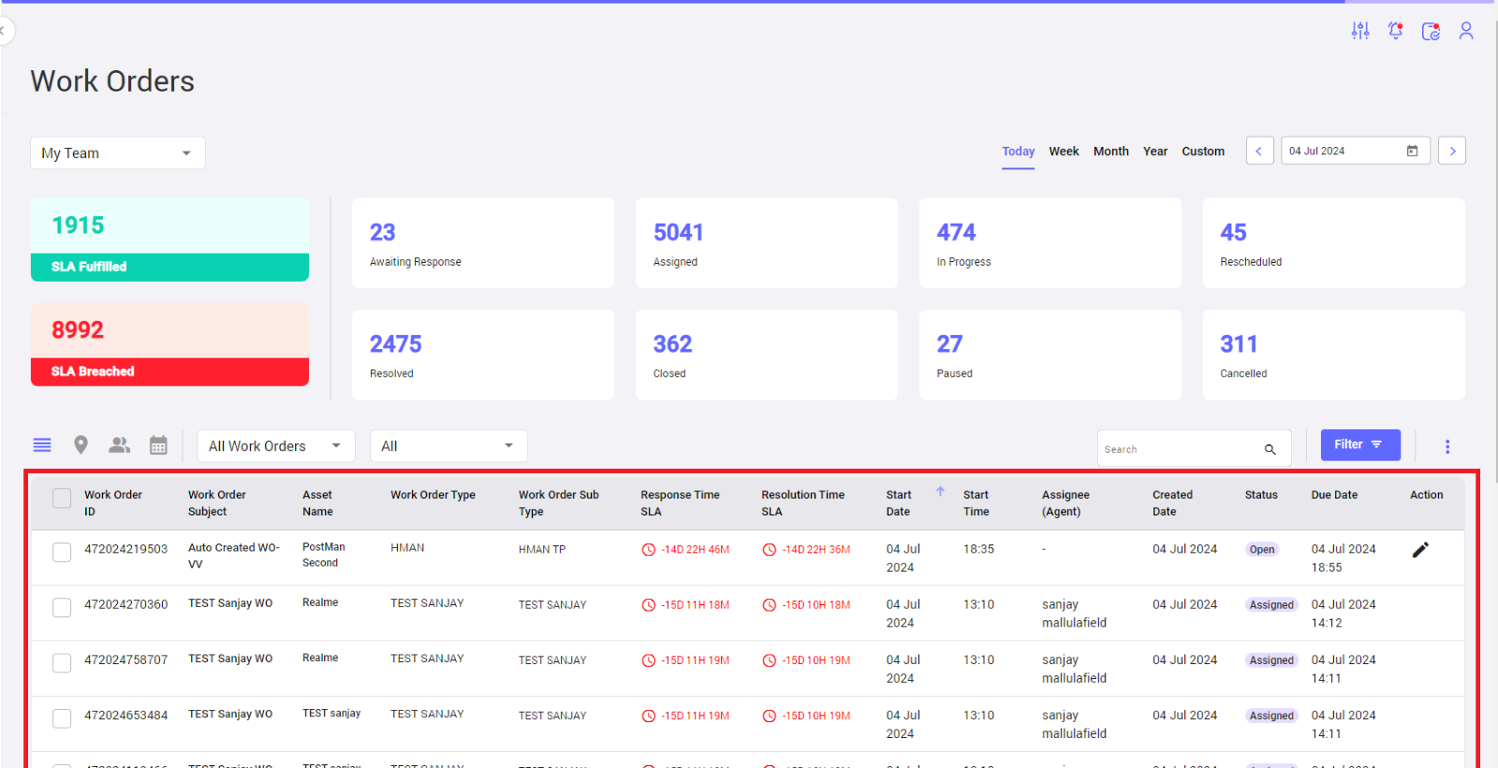The height and width of the screenshot is (768, 1498).
Task: Tick the select-all checkbox in table header
Action: [x=62, y=499]
